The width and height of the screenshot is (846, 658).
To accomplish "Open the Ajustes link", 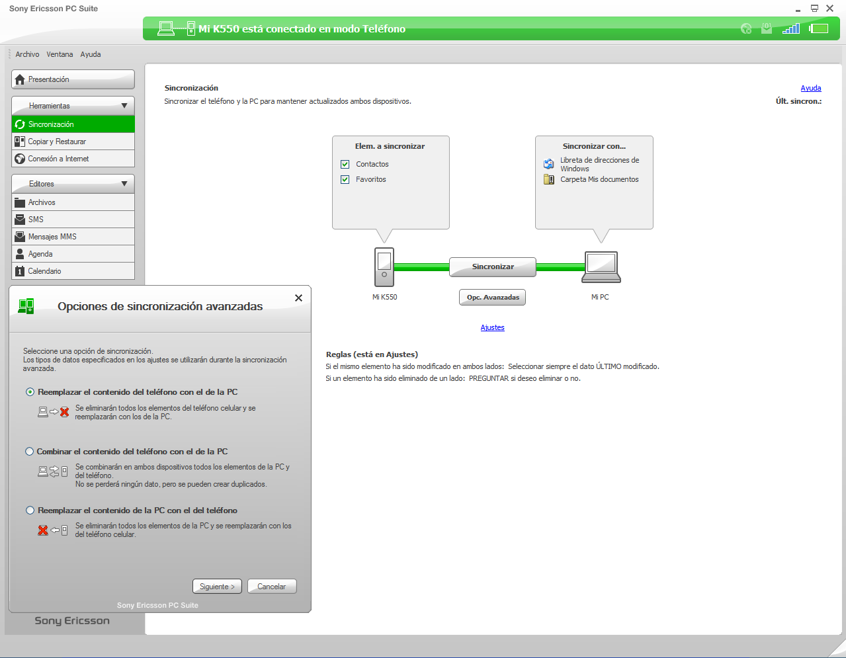I will tap(492, 327).
